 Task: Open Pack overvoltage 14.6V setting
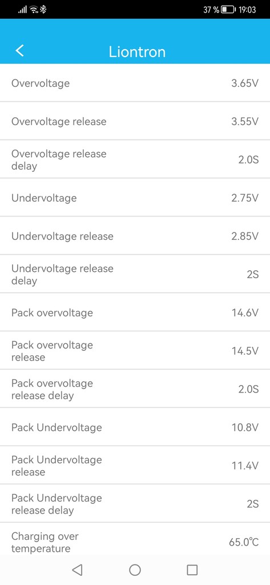(135, 312)
